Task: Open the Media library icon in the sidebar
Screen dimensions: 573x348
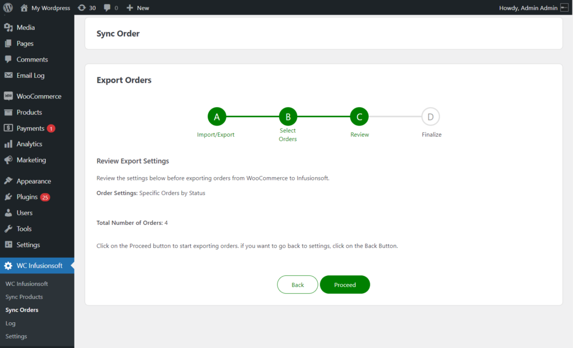Action: click(8, 27)
